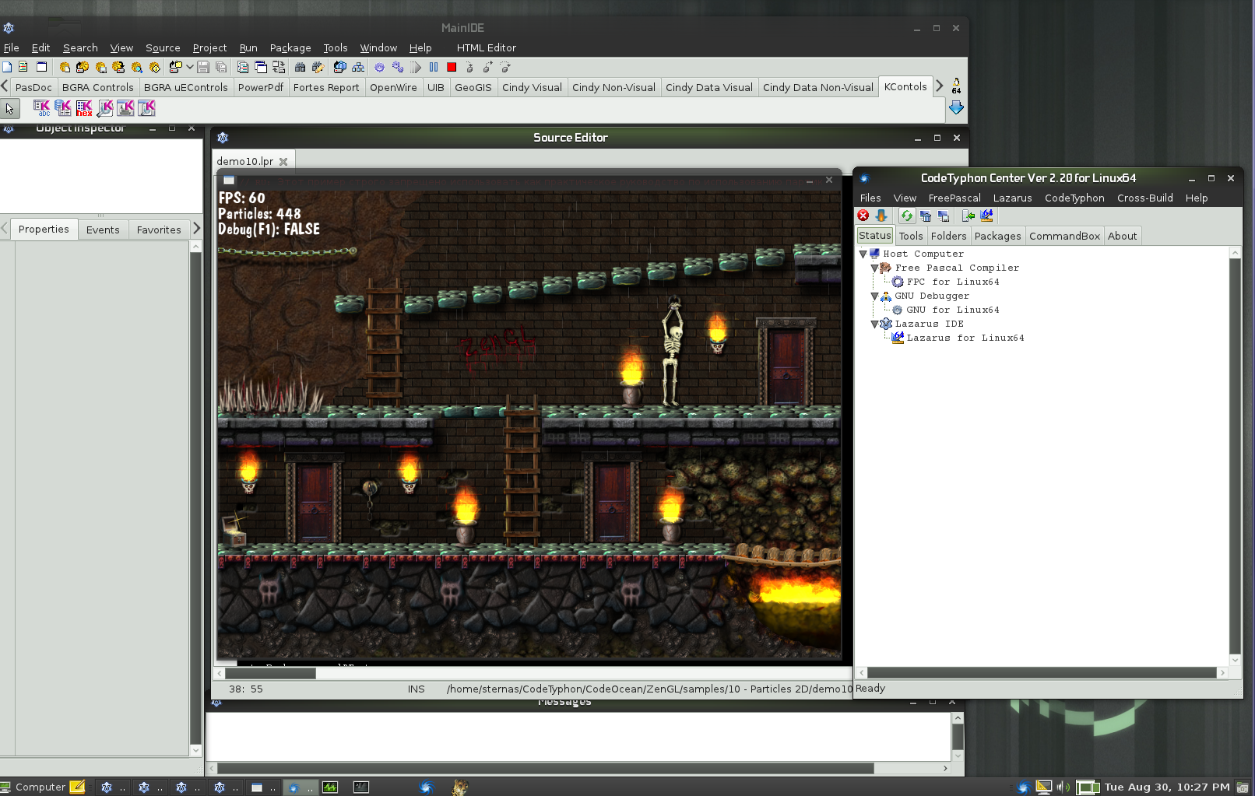This screenshot has width=1255, height=796.
Task: Open the Project menu in MainIDE
Action: tap(209, 48)
